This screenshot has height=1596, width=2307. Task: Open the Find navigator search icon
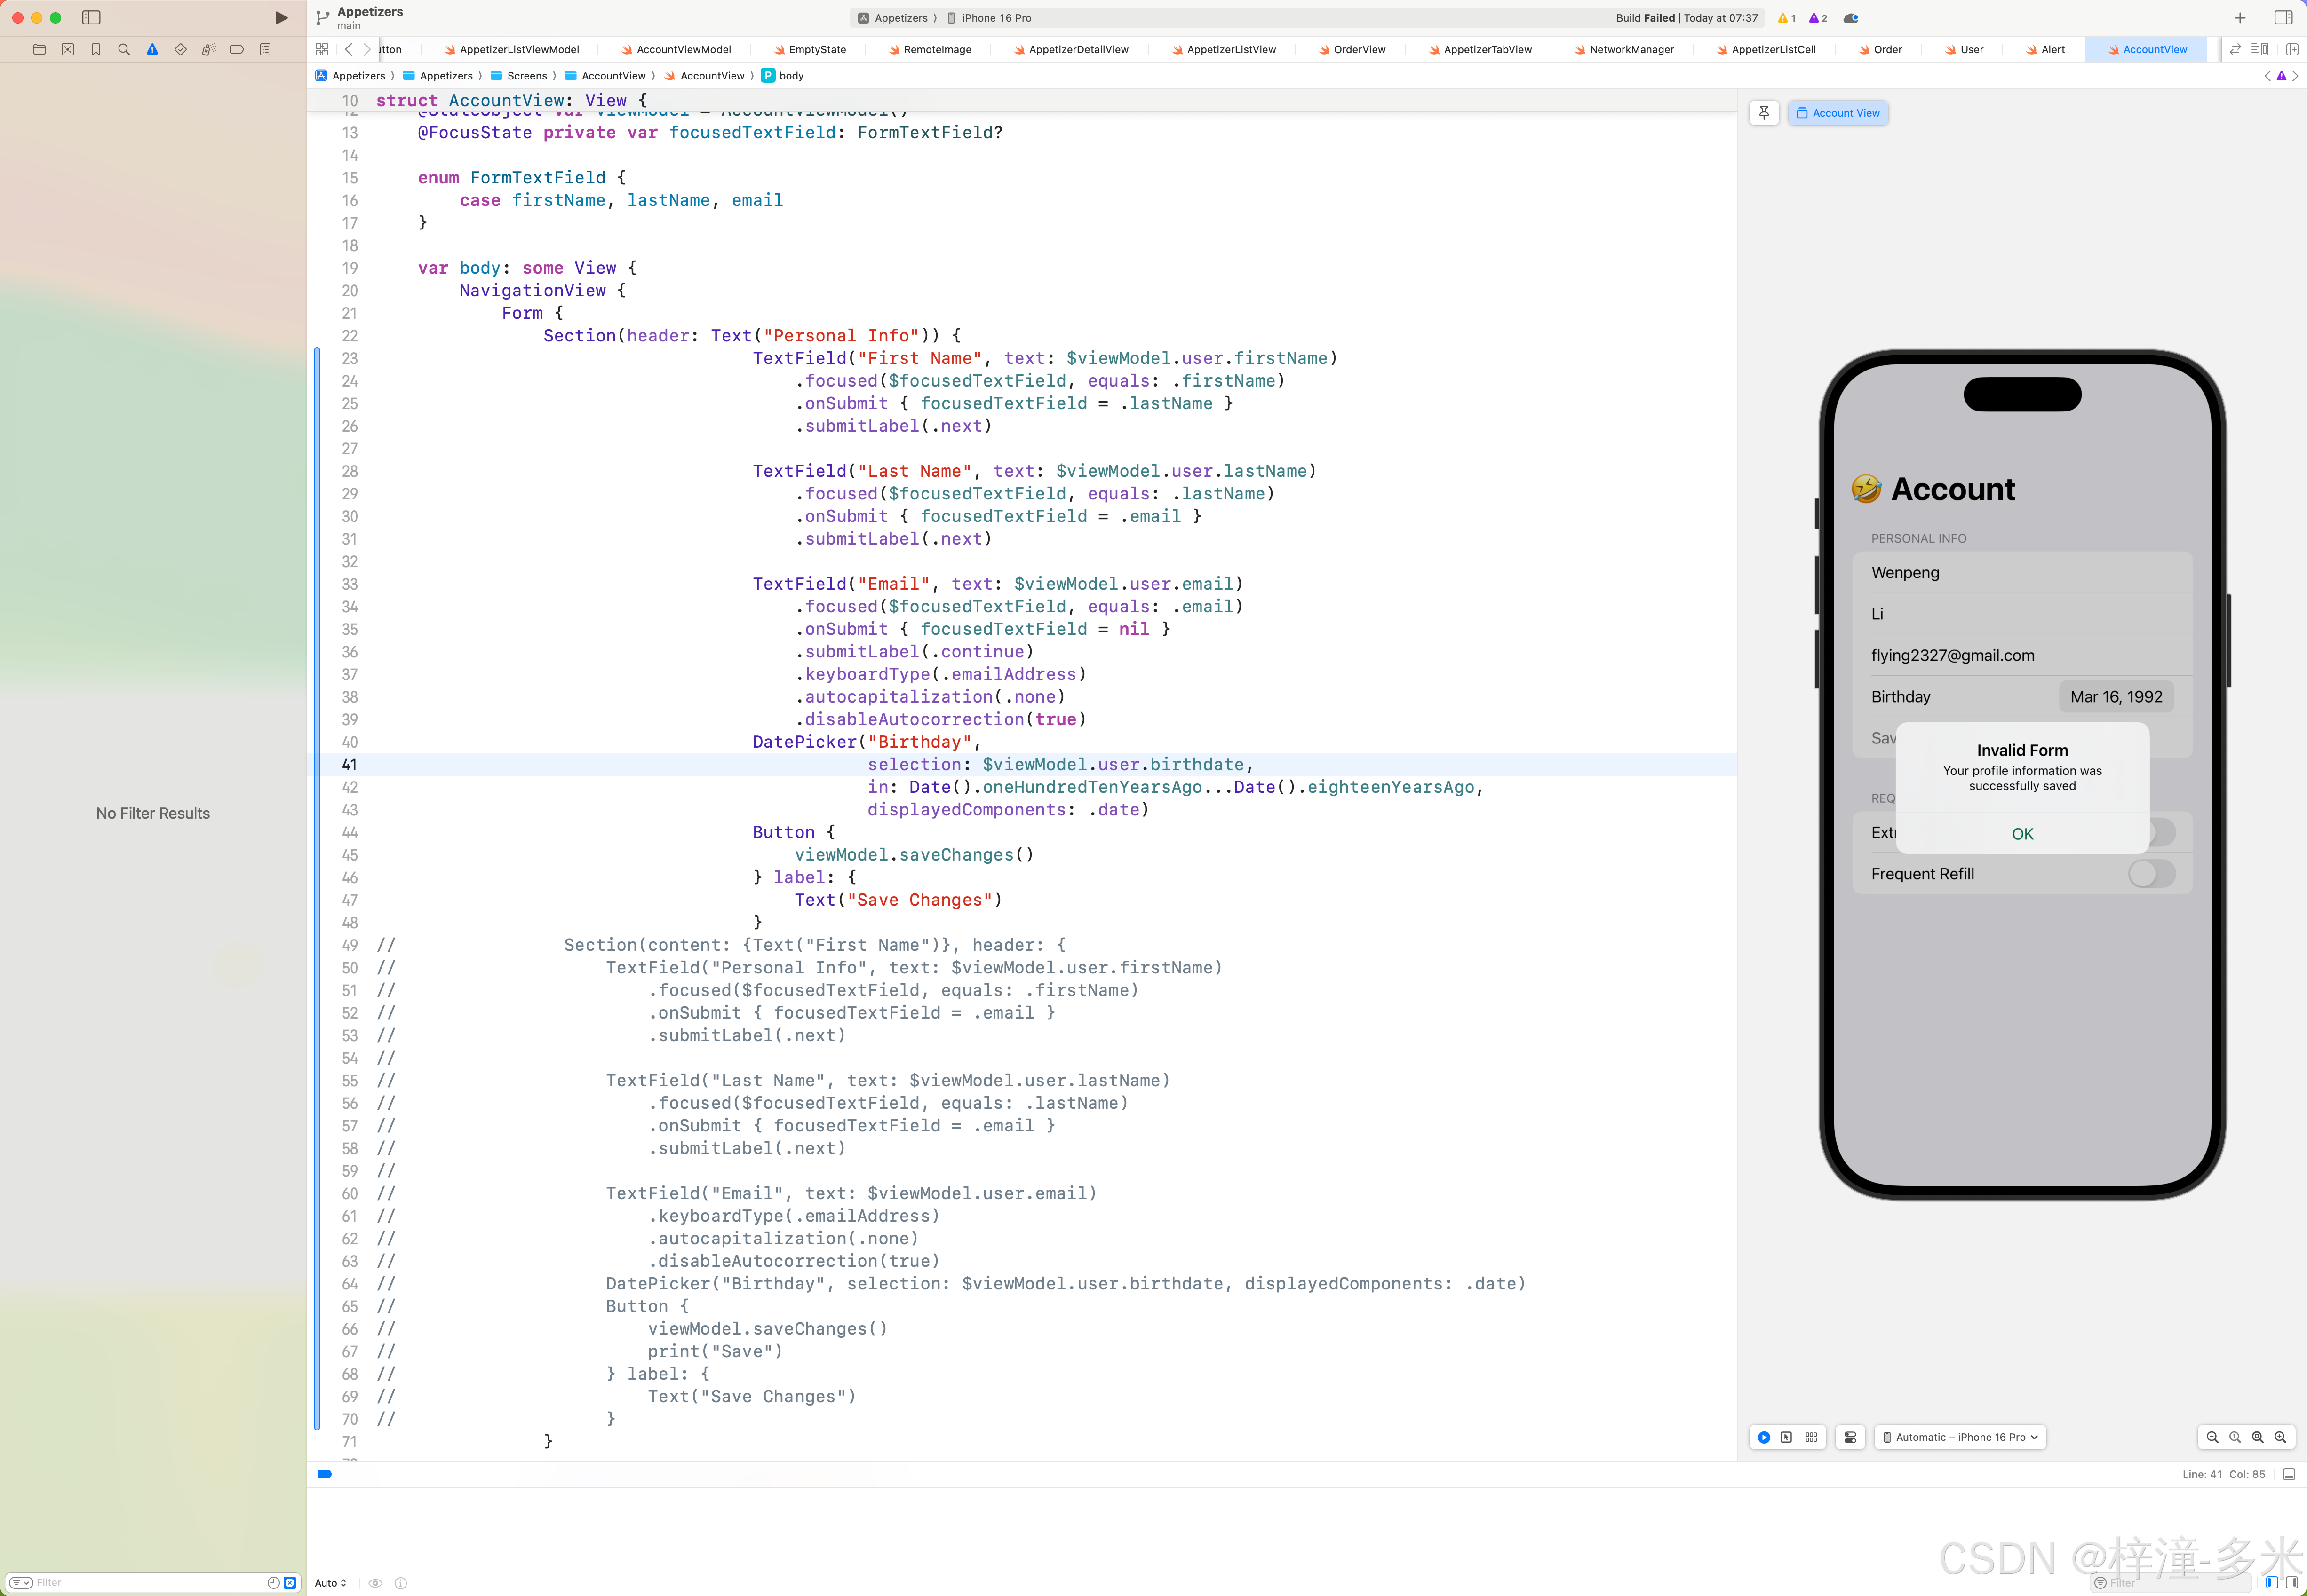click(124, 49)
